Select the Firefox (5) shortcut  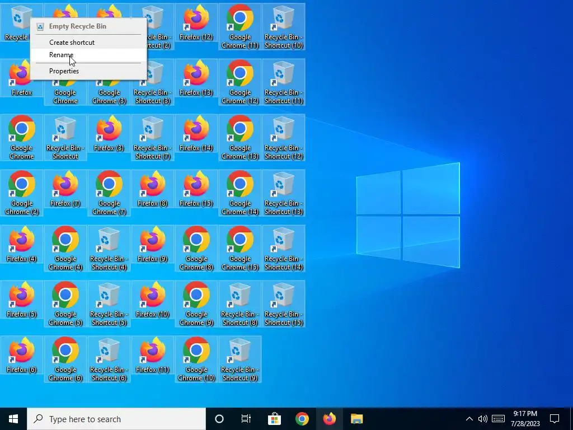tap(22, 300)
